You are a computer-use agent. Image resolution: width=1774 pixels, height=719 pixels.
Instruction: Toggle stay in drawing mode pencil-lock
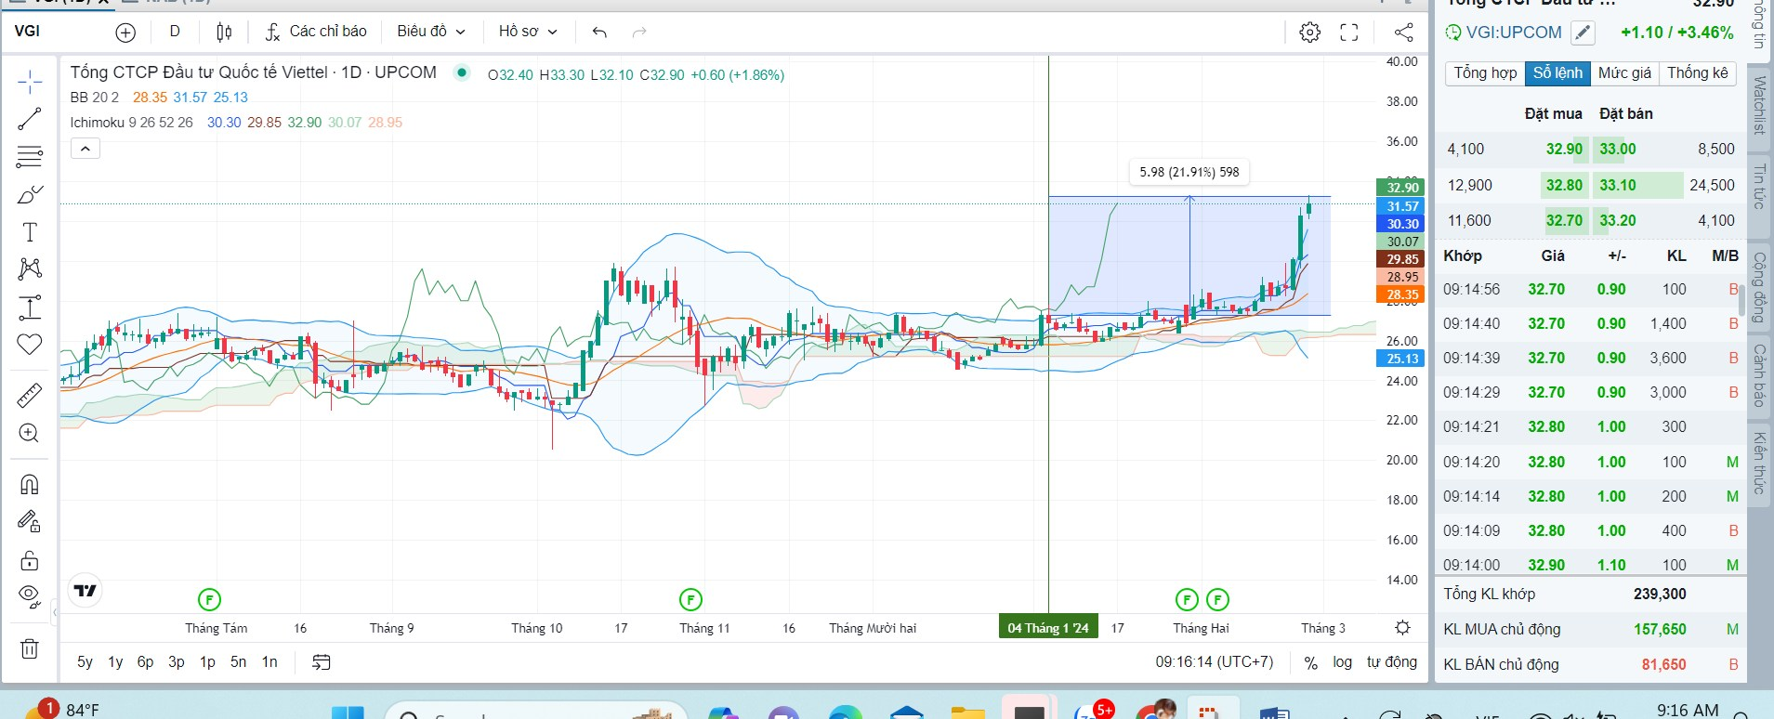pos(30,521)
